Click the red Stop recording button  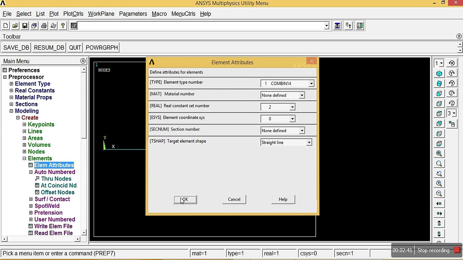click(457, 250)
